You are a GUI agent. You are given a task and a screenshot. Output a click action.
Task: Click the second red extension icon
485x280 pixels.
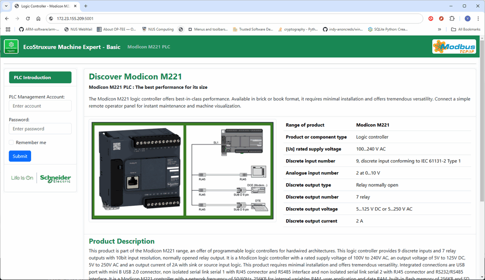click(x=441, y=18)
